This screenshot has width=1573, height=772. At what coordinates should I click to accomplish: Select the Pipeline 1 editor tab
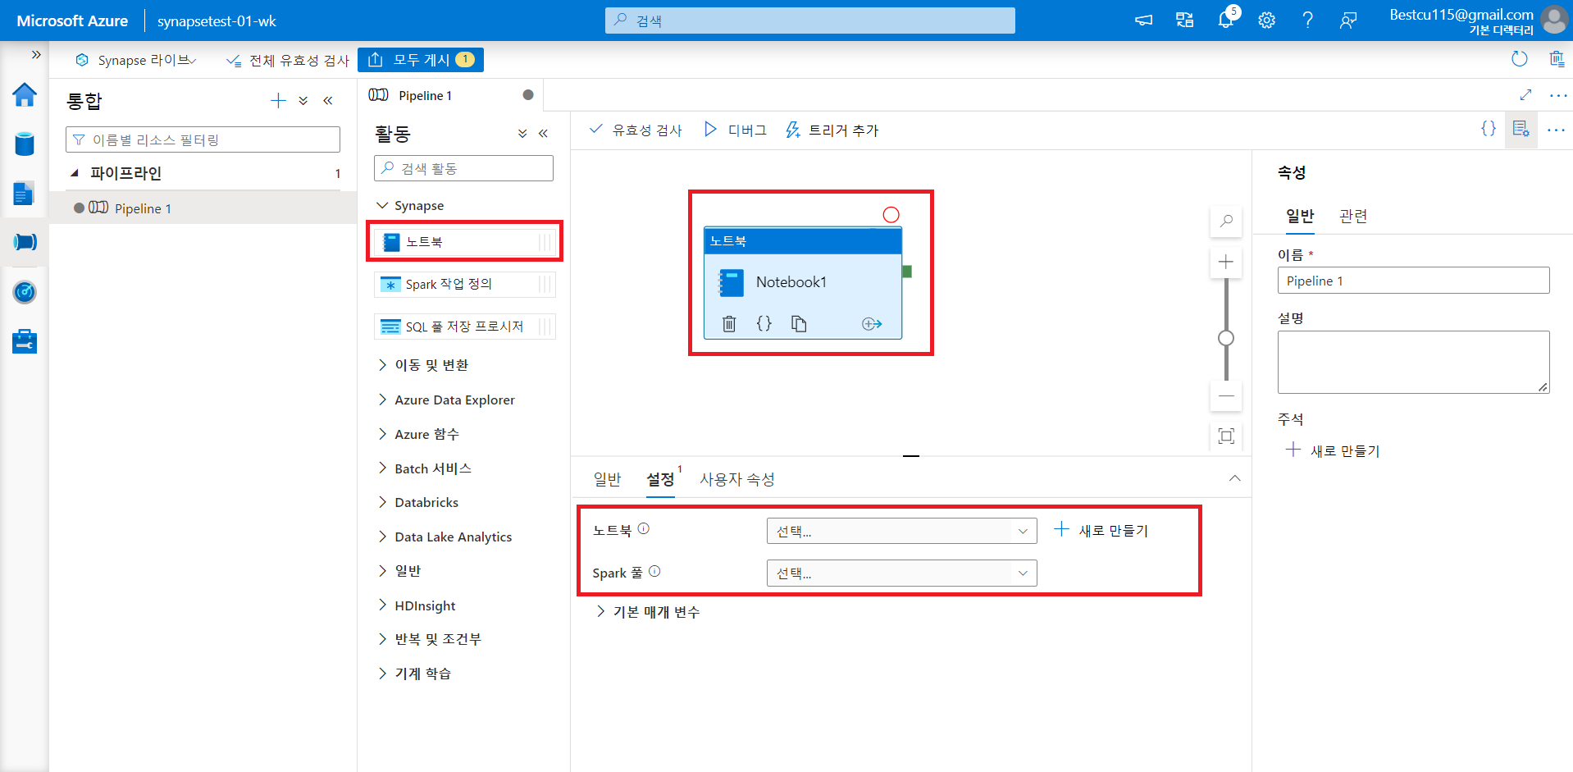(451, 95)
